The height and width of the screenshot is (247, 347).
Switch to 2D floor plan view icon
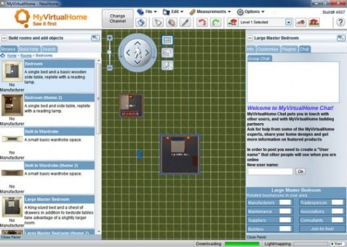(x=167, y=40)
